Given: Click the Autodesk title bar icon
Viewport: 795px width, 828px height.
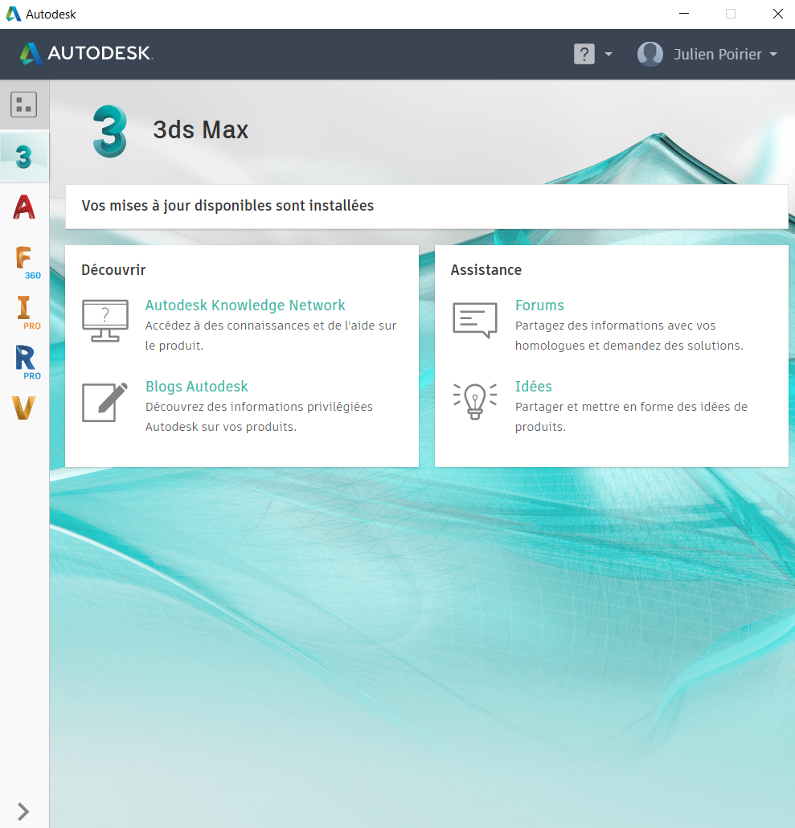Looking at the screenshot, I should [13, 14].
